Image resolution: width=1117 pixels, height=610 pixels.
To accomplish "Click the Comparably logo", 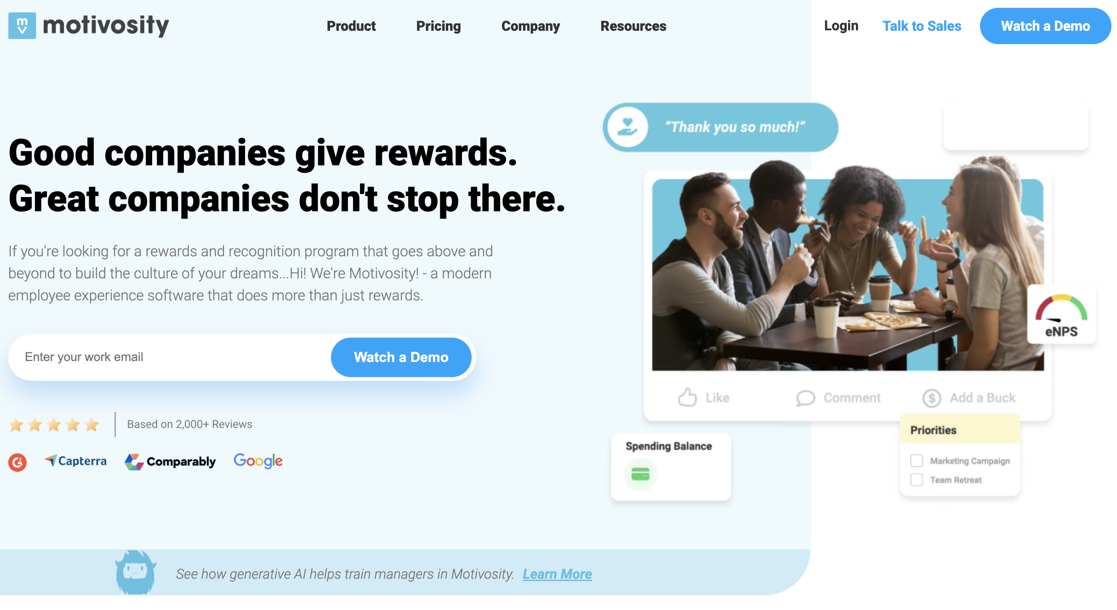I will 170,462.
